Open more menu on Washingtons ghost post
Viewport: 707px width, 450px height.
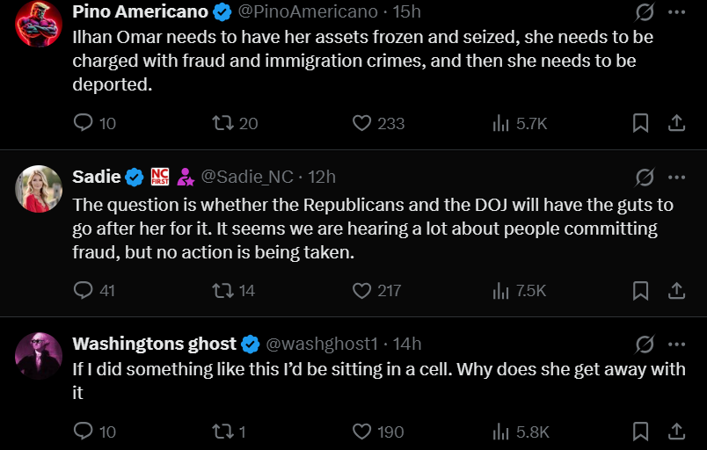tap(676, 343)
